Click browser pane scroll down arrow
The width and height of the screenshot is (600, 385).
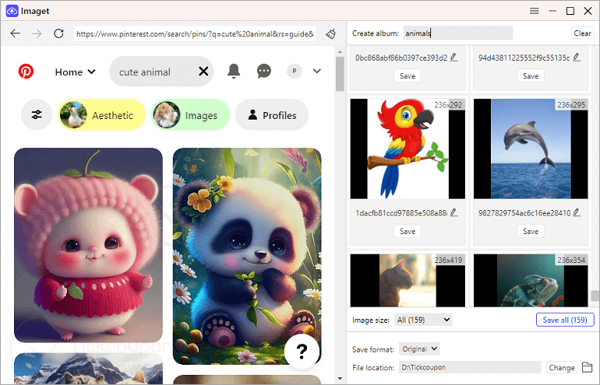click(340, 379)
